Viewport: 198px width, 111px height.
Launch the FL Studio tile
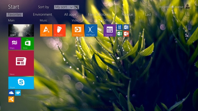pyautogui.click(x=59, y=30)
